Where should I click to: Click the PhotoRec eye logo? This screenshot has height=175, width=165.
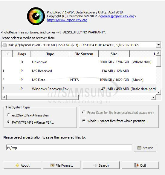[36, 16]
